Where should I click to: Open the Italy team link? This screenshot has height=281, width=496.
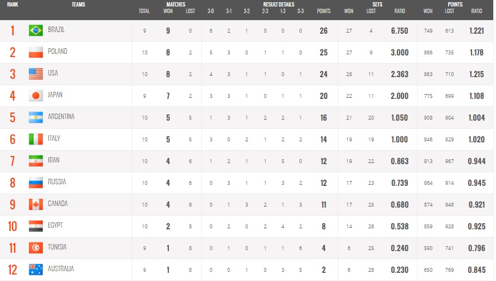54,138
